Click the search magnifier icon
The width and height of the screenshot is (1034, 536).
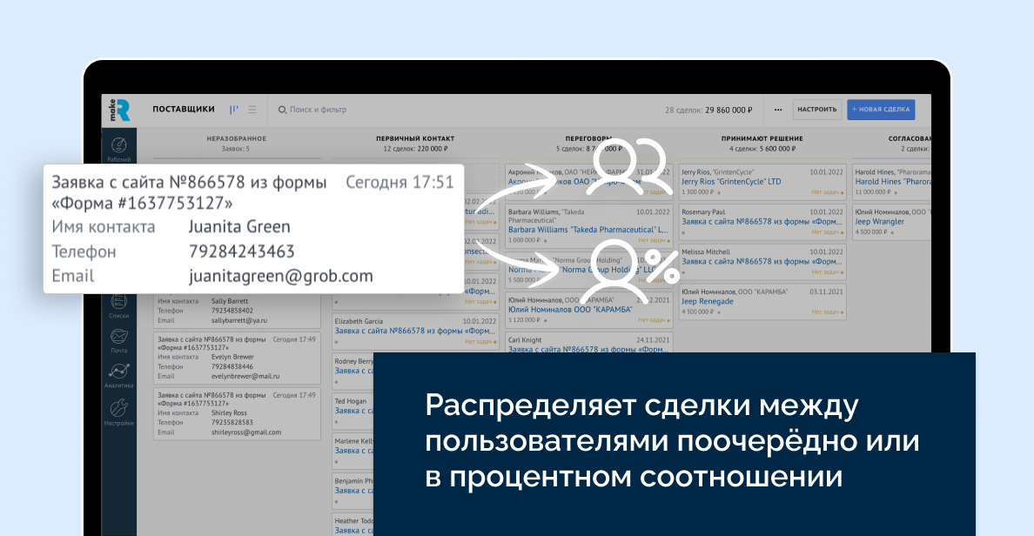click(282, 110)
